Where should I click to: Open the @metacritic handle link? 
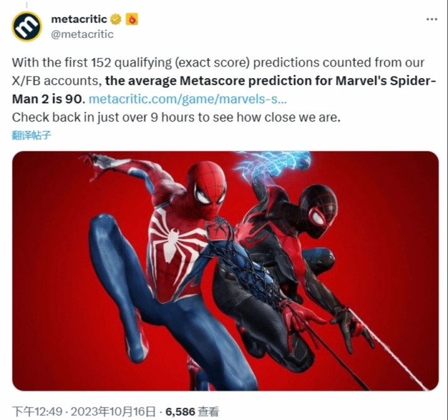tap(82, 34)
